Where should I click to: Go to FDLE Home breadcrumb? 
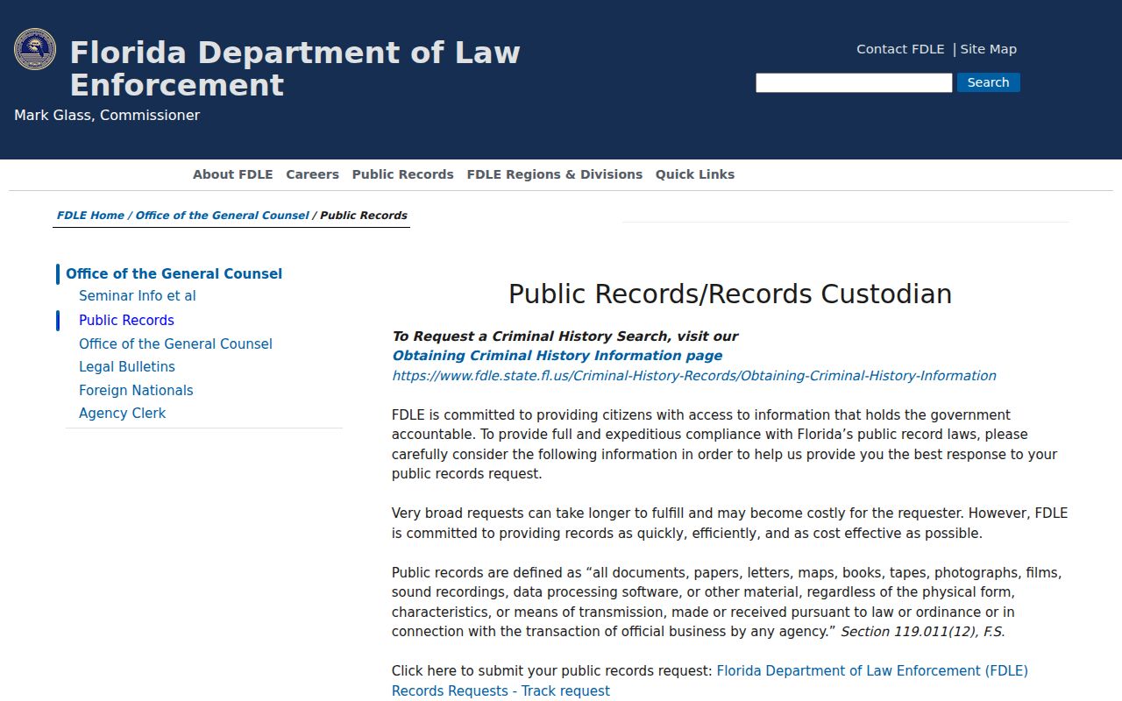click(90, 216)
